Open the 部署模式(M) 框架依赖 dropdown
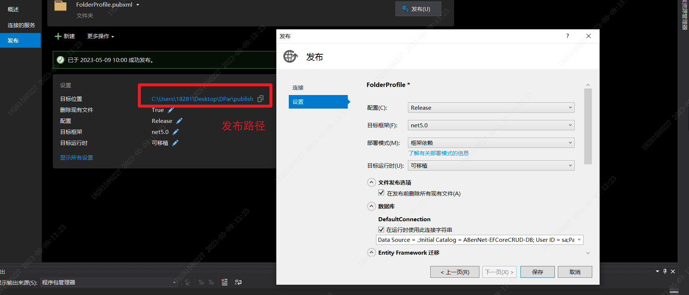The image size is (689, 295). tap(491, 143)
